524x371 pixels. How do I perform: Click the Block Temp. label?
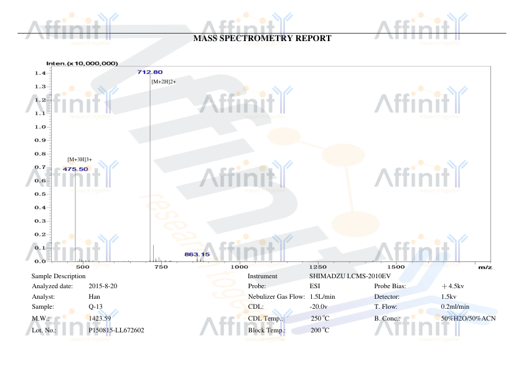click(267, 331)
